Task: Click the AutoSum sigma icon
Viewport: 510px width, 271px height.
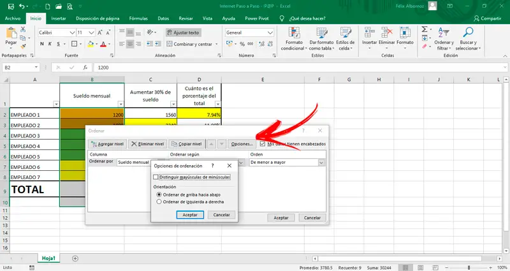Action: [425, 29]
